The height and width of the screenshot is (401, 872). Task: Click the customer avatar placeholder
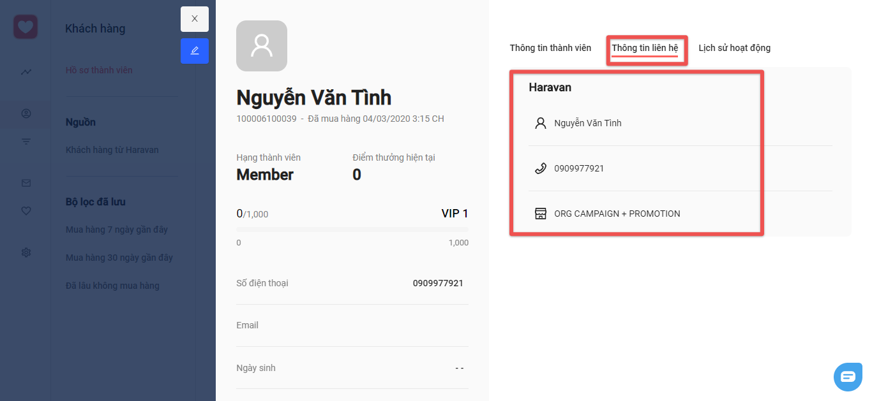pos(262,46)
